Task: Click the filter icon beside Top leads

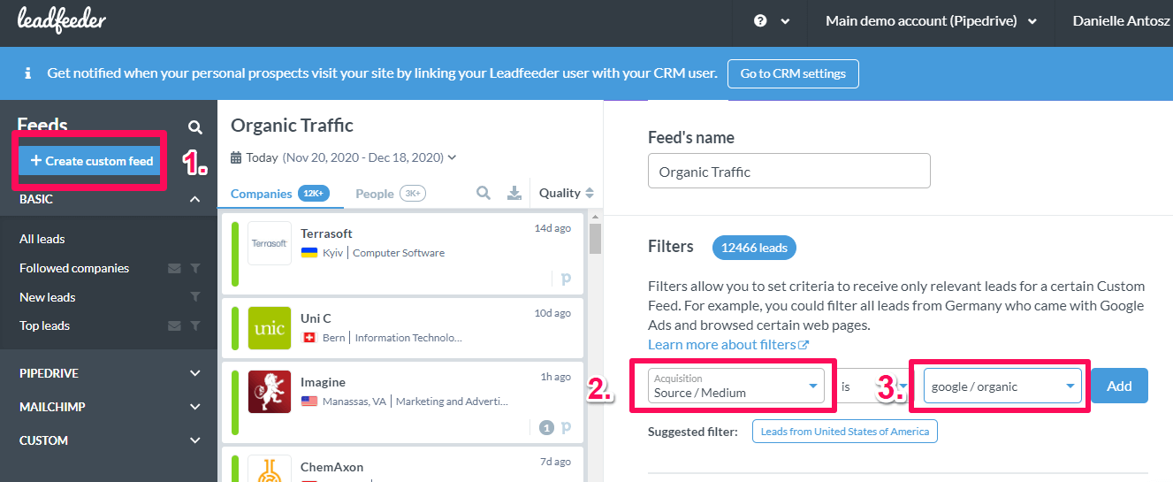Action: coord(195,325)
